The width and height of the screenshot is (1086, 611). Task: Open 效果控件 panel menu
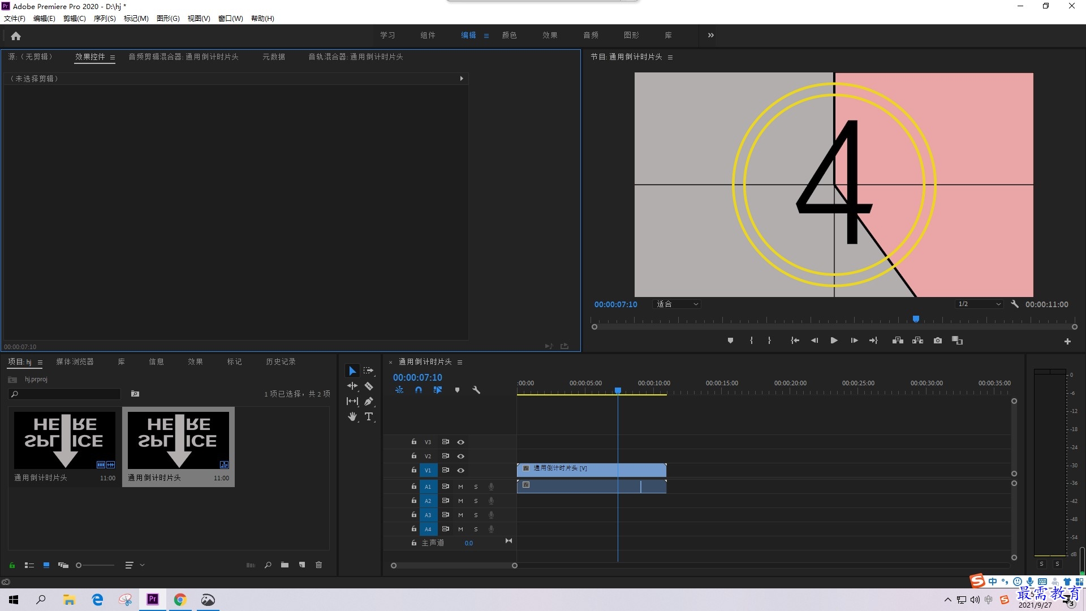(x=113, y=57)
